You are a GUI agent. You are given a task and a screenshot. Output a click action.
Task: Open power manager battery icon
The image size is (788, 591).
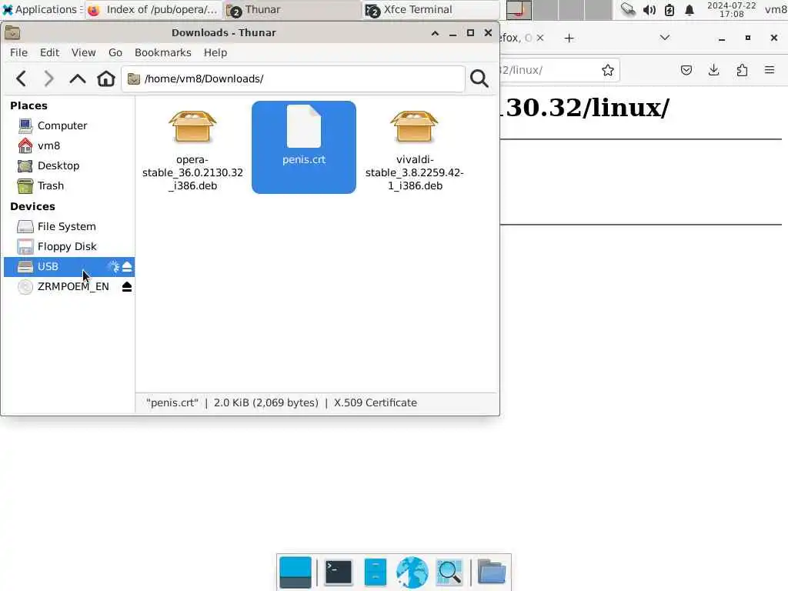click(669, 9)
